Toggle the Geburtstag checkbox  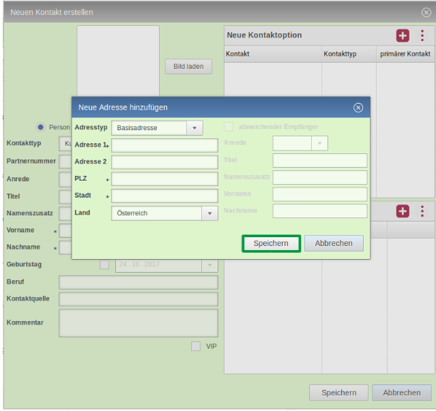tap(104, 264)
